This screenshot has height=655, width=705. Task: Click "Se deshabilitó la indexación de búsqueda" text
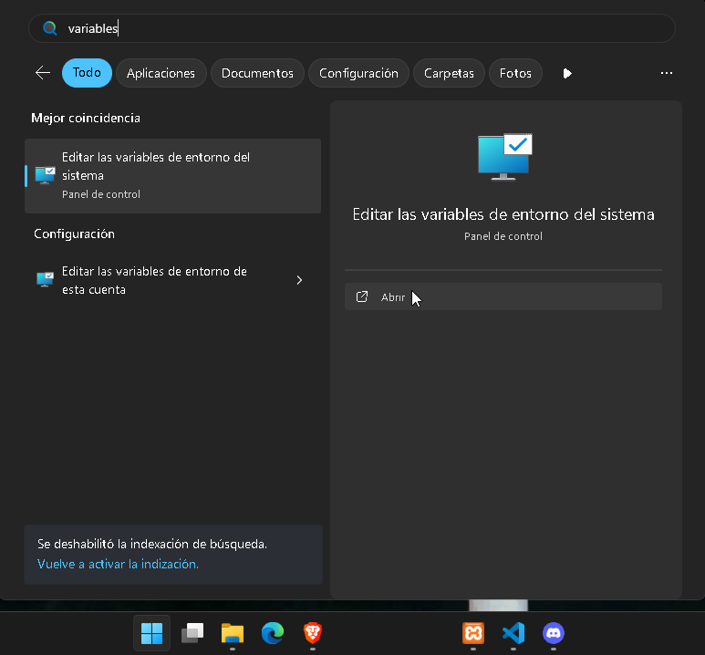tap(152, 544)
